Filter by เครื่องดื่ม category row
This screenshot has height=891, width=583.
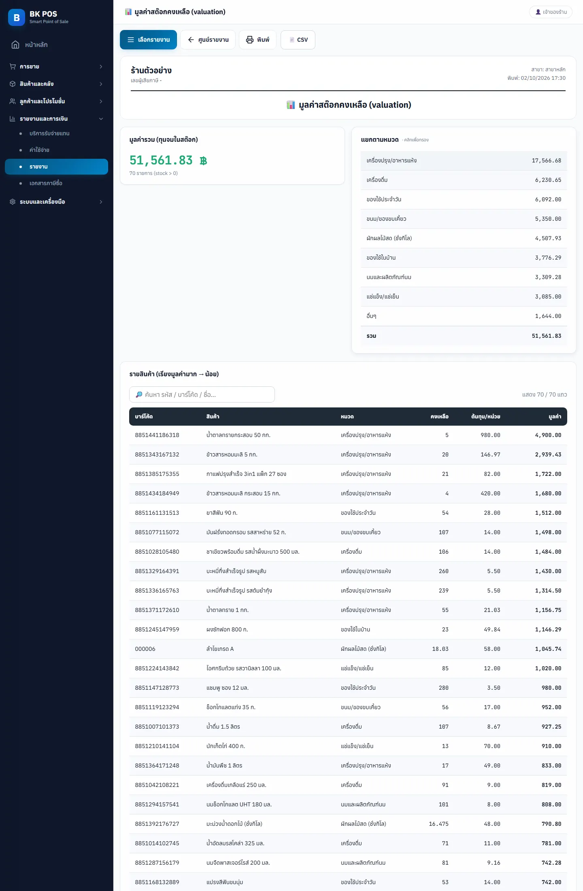point(464,180)
